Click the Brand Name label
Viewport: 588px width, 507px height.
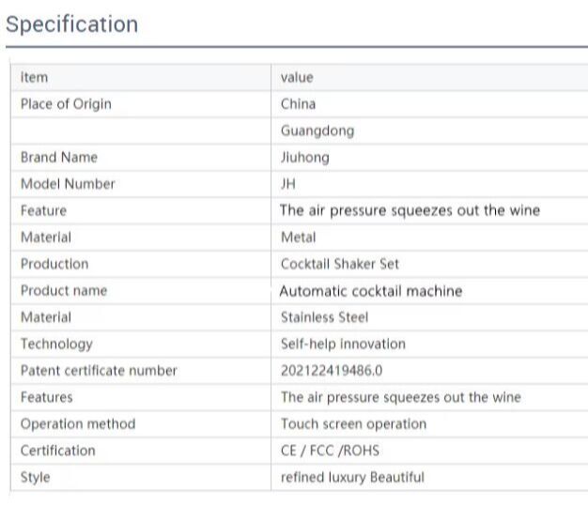click(58, 157)
